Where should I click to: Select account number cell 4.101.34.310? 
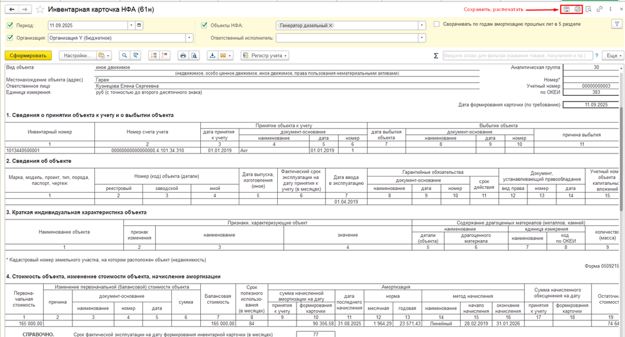click(x=148, y=150)
